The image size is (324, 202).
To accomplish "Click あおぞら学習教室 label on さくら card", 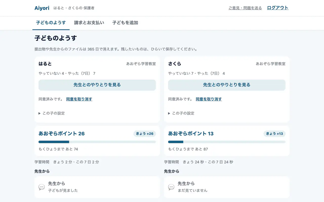I will [x=271, y=64].
